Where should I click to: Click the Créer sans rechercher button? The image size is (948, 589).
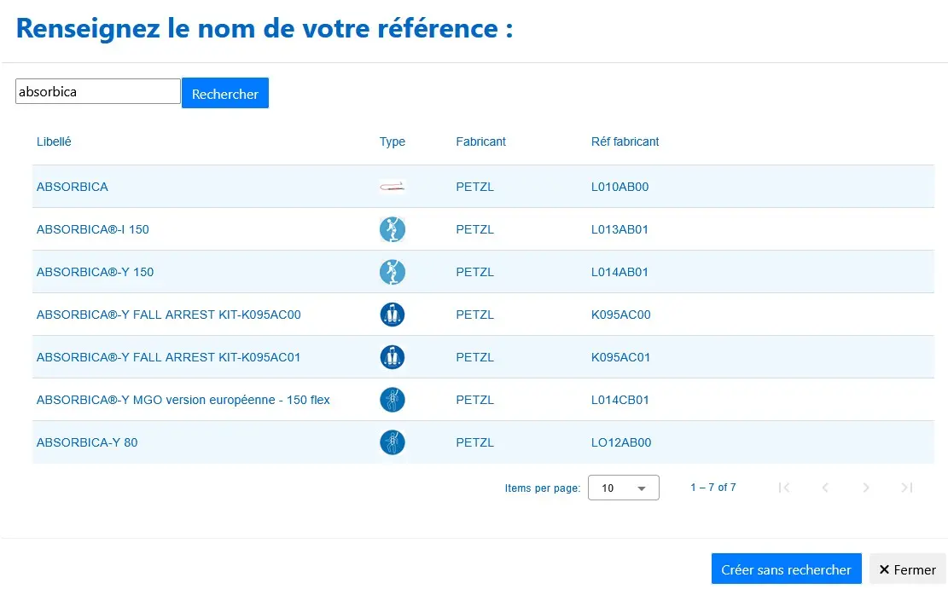[786, 569]
